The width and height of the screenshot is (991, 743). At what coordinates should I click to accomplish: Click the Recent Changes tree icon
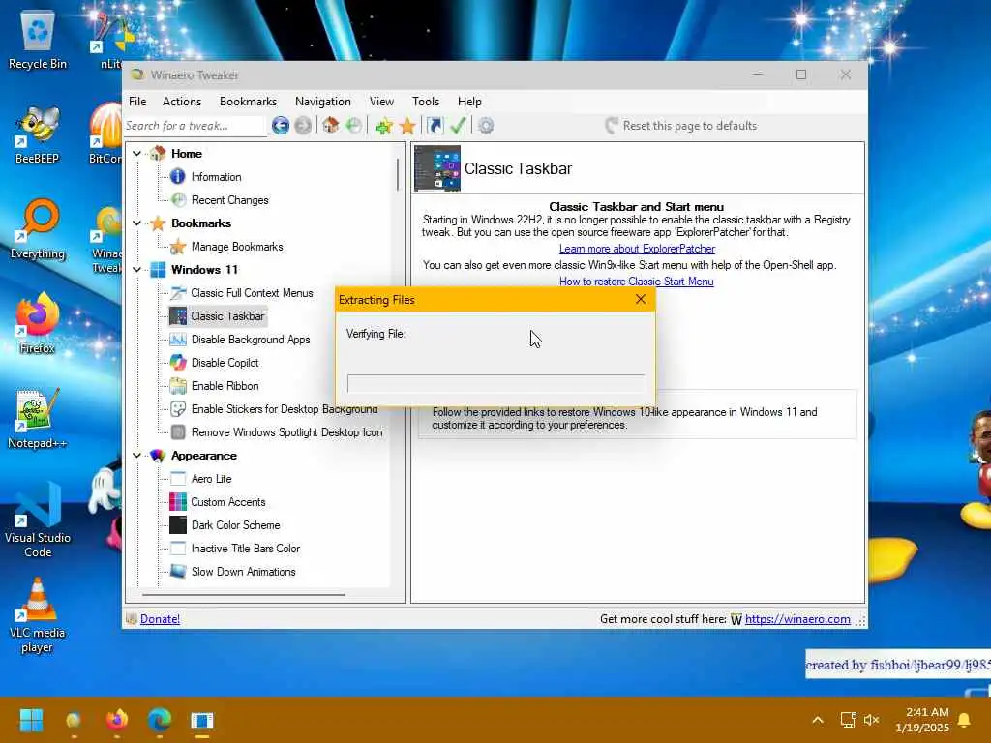[179, 199]
